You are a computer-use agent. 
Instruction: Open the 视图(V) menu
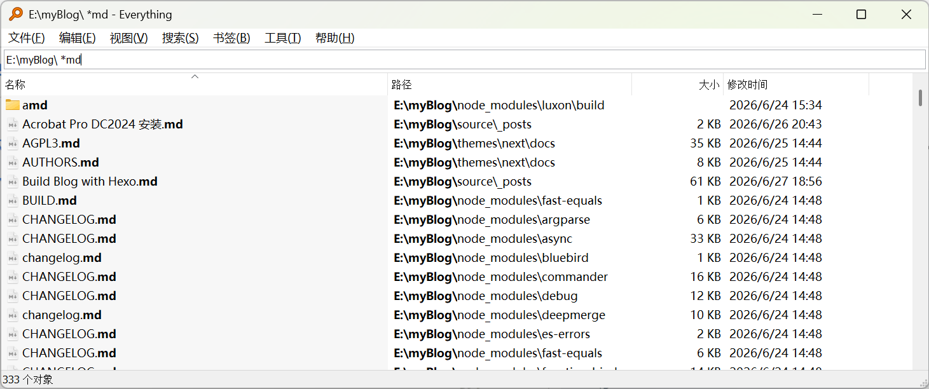129,38
